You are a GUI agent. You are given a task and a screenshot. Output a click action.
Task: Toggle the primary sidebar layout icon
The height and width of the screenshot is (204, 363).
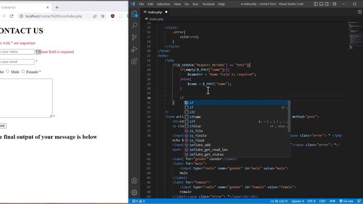point(315,4)
